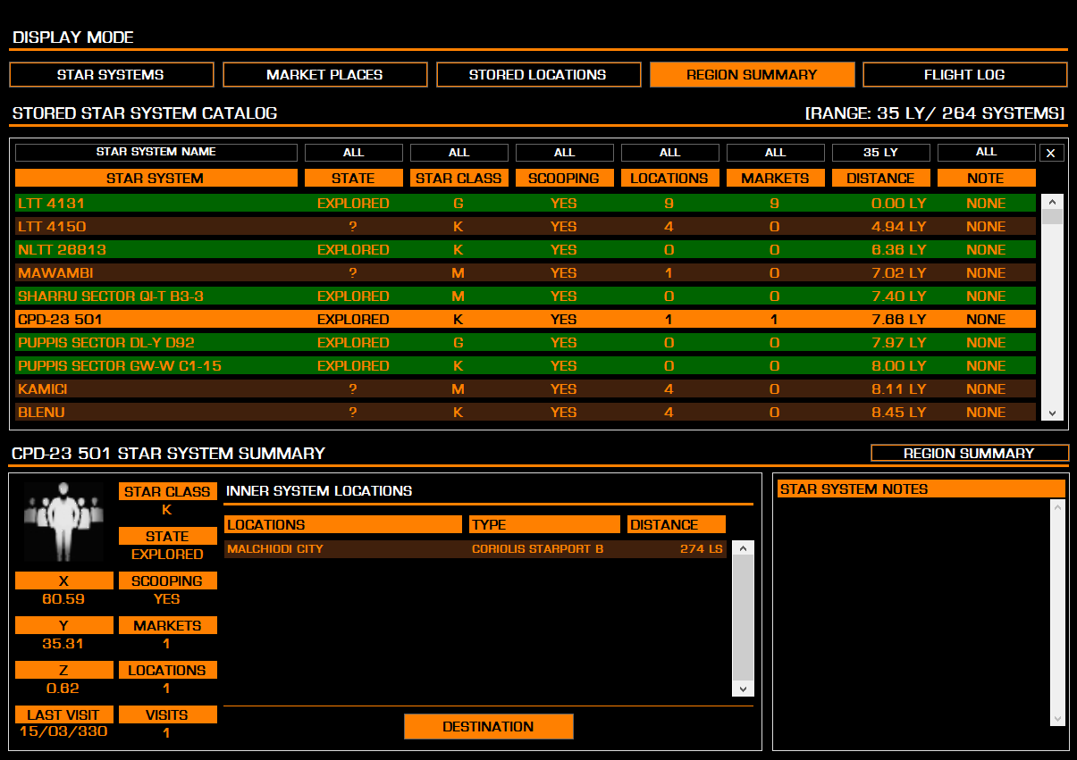
Task: Open the Flight Log tab
Action: pos(964,74)
